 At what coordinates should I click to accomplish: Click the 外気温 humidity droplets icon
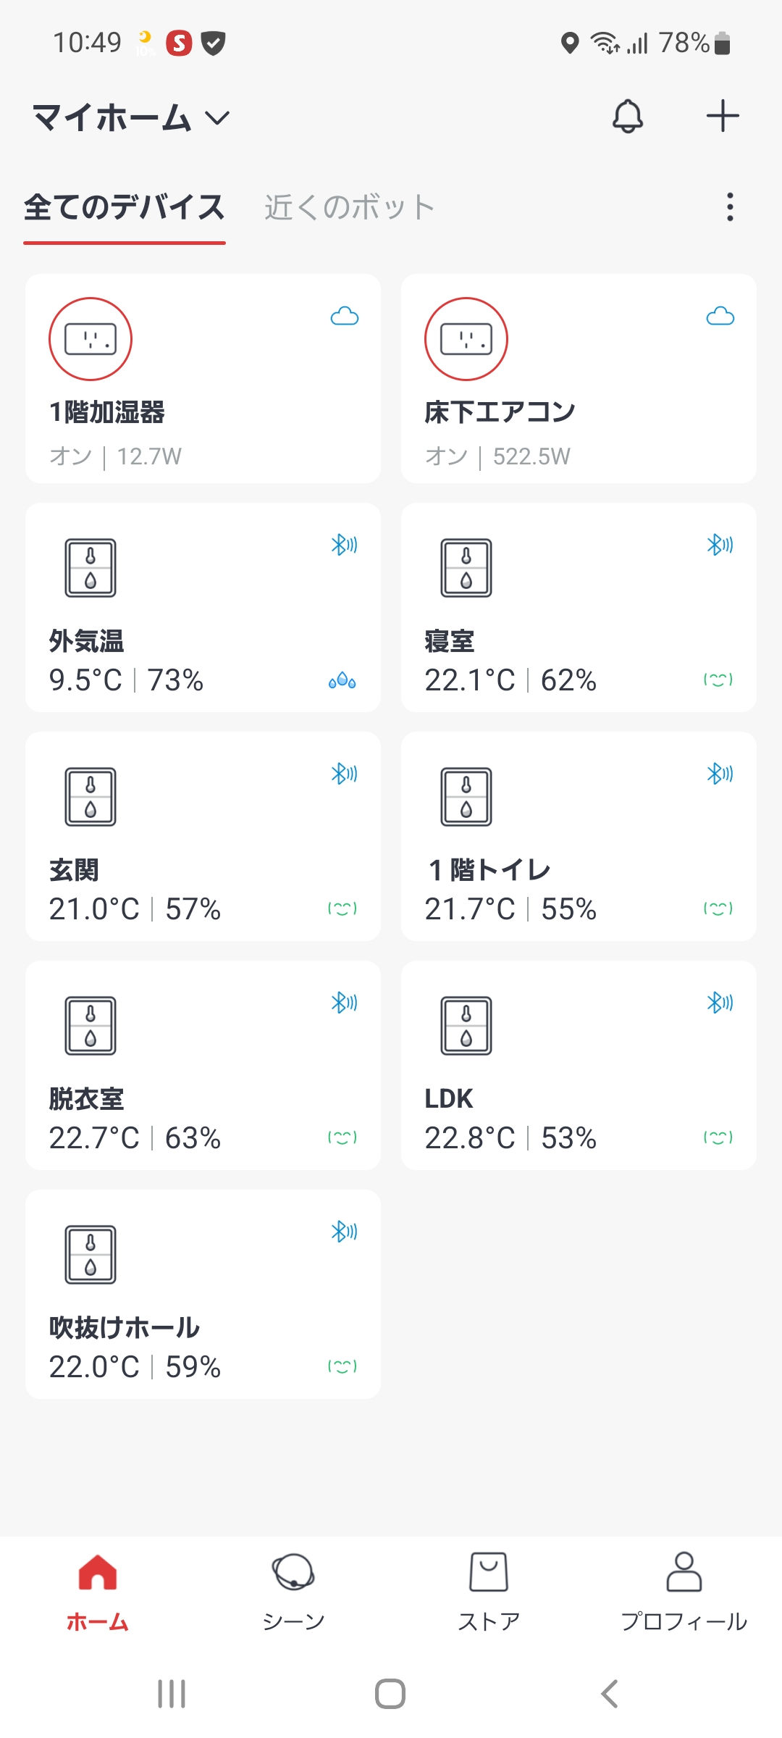(342, 681)
